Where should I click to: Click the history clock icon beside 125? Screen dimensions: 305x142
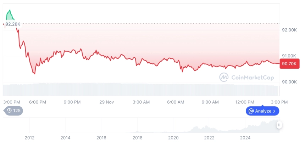9,111
